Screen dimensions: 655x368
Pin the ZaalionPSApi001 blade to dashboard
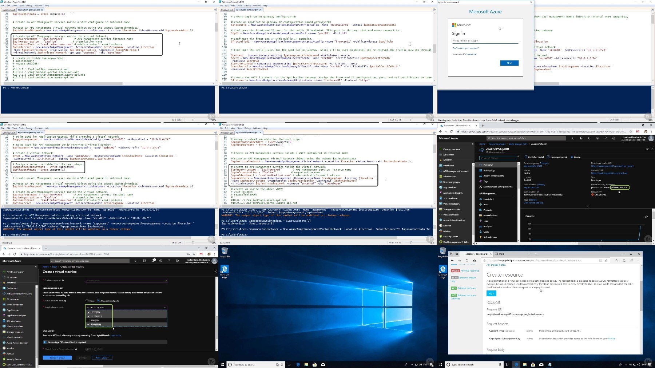[647, 149]
